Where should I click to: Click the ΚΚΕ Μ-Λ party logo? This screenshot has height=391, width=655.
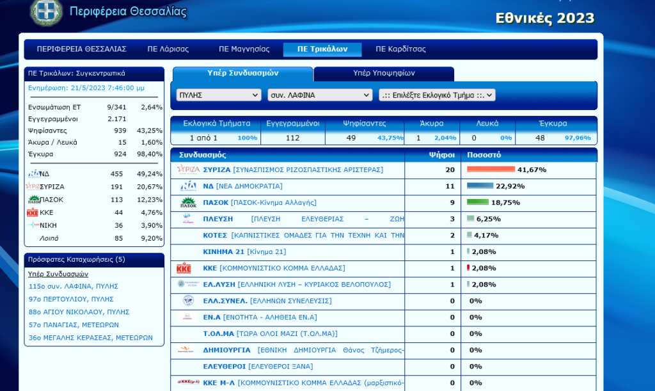click(188, 382)
